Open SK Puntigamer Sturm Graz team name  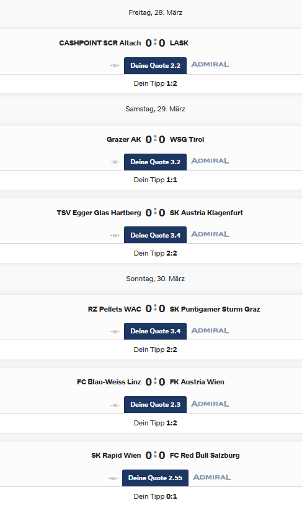pyautogui.click(x=215, y=309)
